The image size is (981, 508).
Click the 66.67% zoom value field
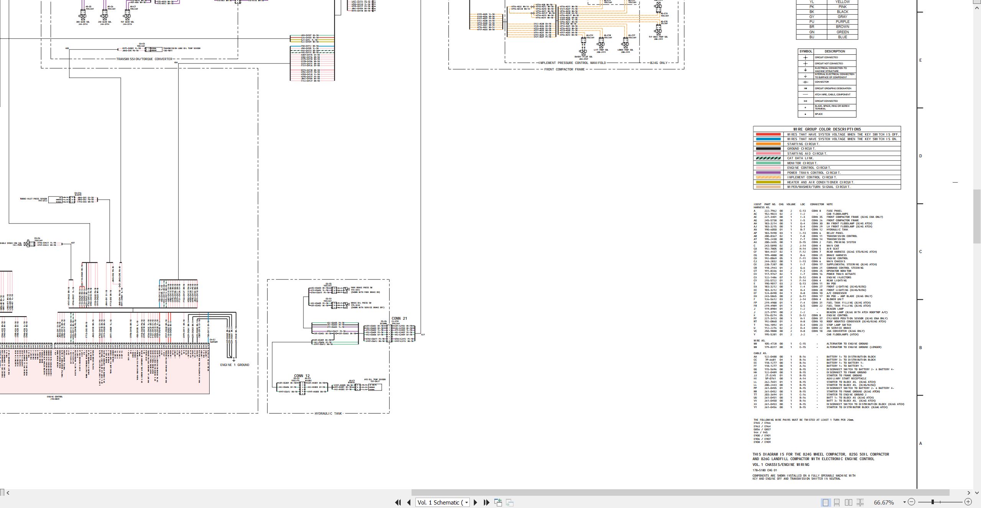[884, 503]
